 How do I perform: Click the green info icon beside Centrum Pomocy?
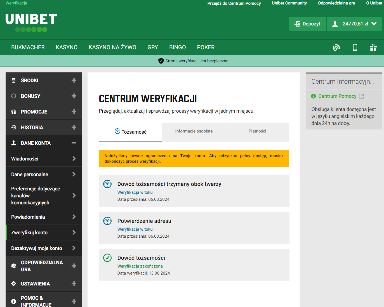[314, 96]
